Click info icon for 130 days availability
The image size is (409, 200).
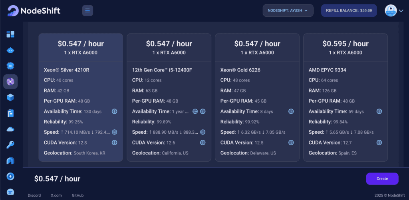point(114,111)
